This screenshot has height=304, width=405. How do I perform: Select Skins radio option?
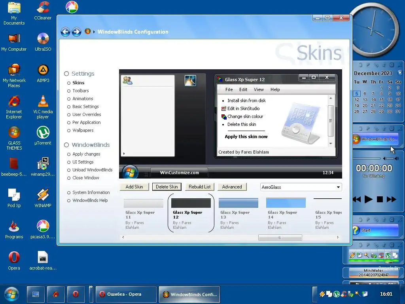pos(76,83)
